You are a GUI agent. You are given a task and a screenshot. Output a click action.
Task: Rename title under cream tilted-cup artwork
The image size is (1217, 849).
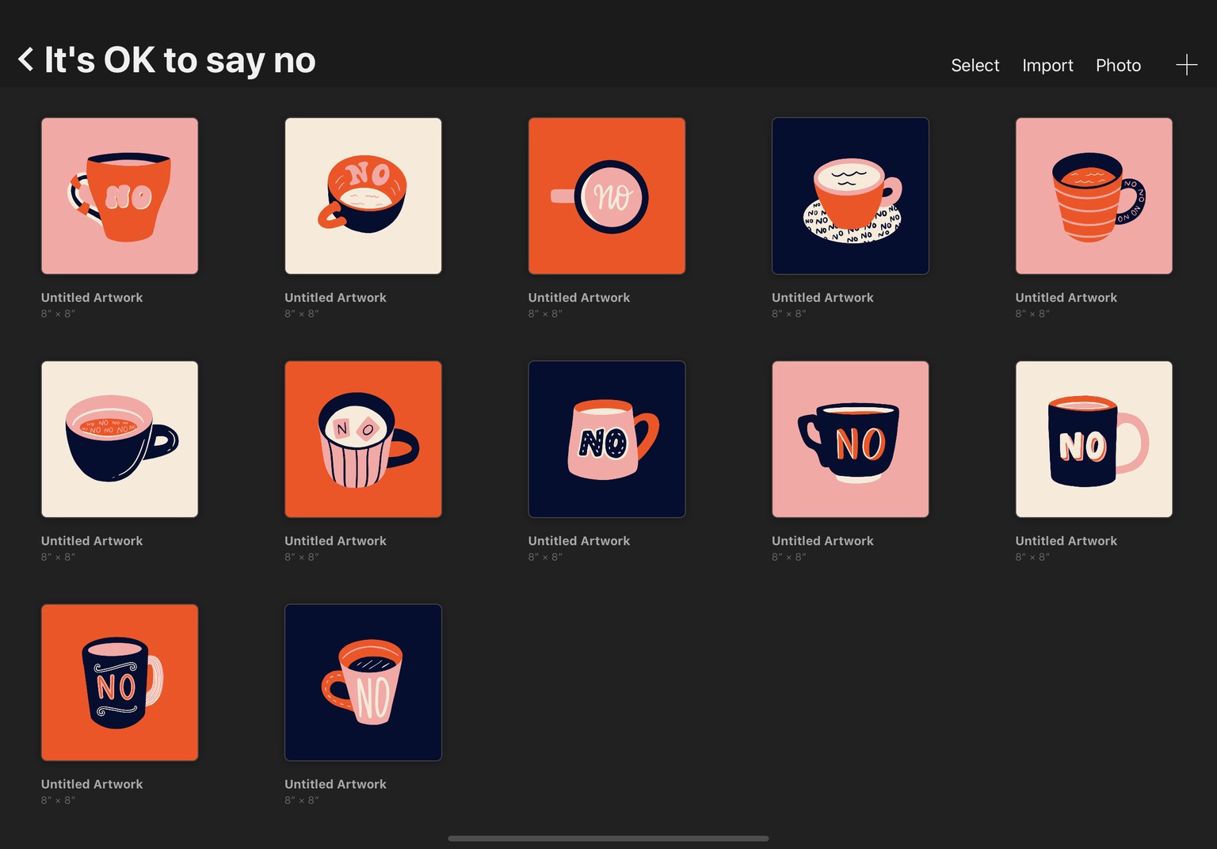[x=335, y=298]
